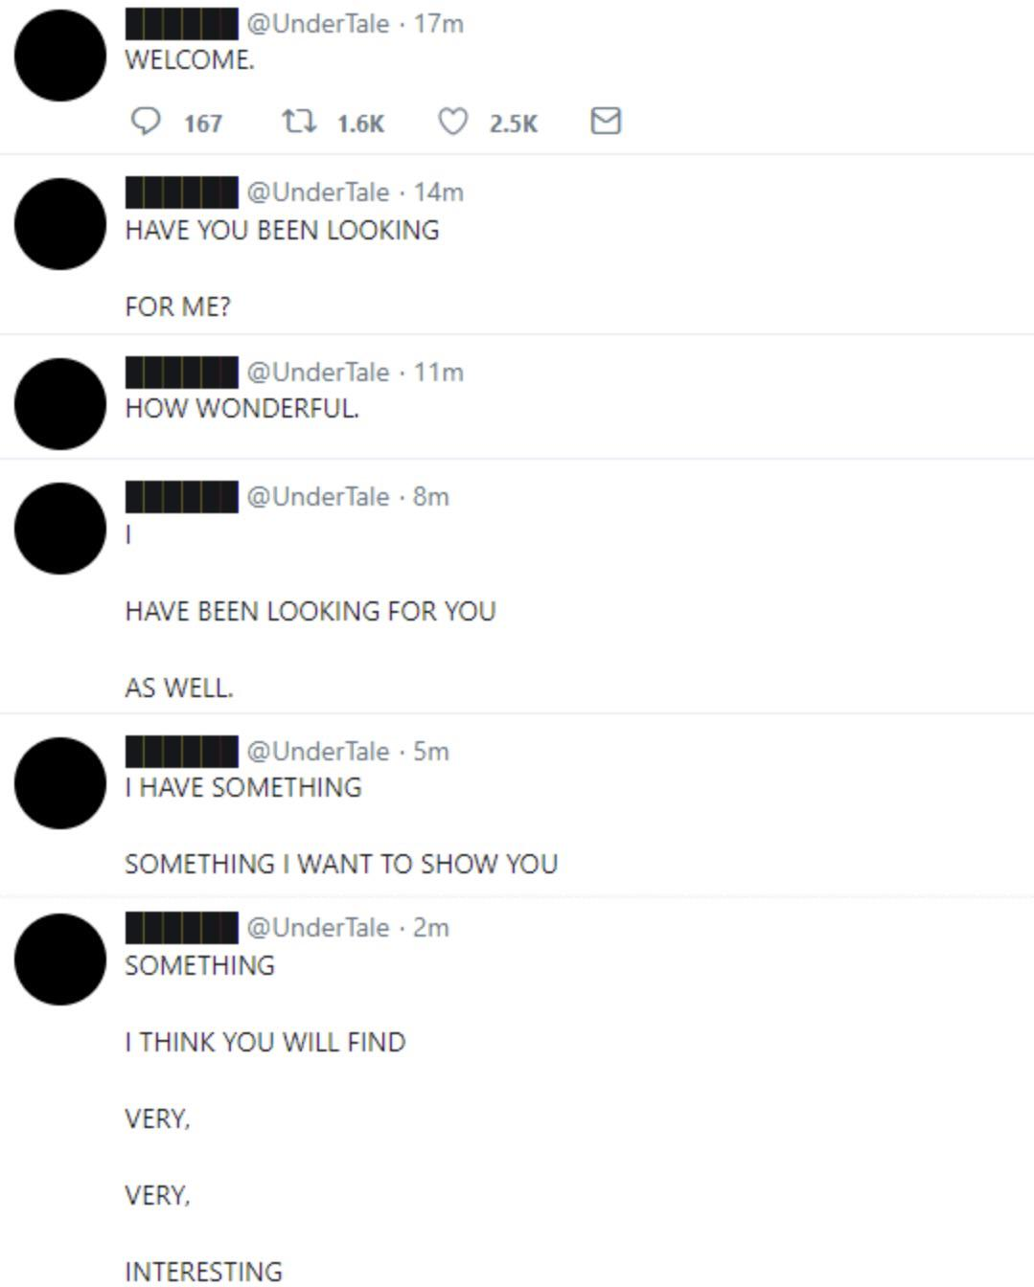Screen dimensions: 1034x1287
Task: Open the avatar on the 2m tweet
Action: click(60, 960)
